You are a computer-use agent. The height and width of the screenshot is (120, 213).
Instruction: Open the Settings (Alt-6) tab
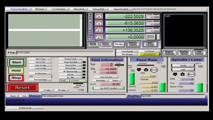(98, 9)
